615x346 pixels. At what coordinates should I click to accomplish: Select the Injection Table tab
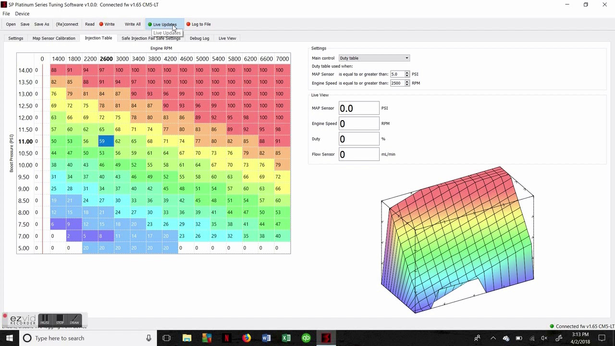98,38
